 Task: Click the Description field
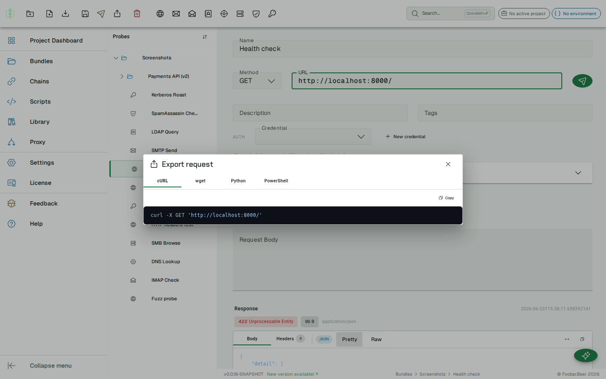pyautogui.click(x=320, y=113)
